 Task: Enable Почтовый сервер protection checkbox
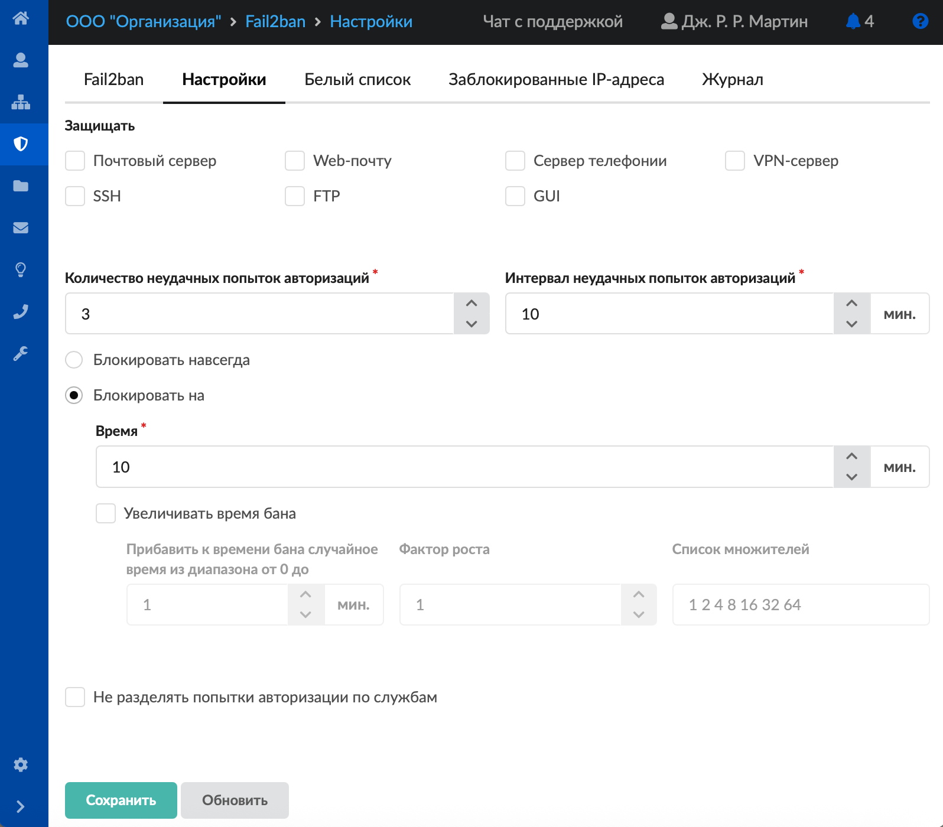pos(75,161)
